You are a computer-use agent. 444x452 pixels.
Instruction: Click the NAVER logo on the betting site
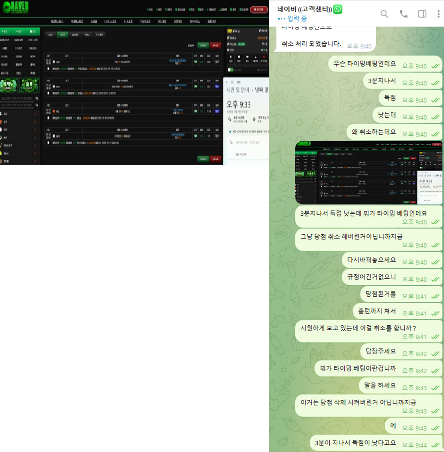pyautogui.click(x=16, y=7)
